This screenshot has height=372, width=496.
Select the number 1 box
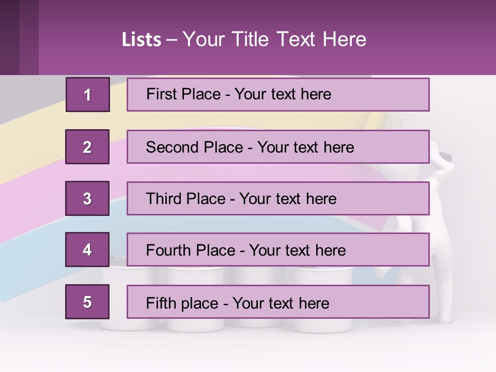point(87,95)
